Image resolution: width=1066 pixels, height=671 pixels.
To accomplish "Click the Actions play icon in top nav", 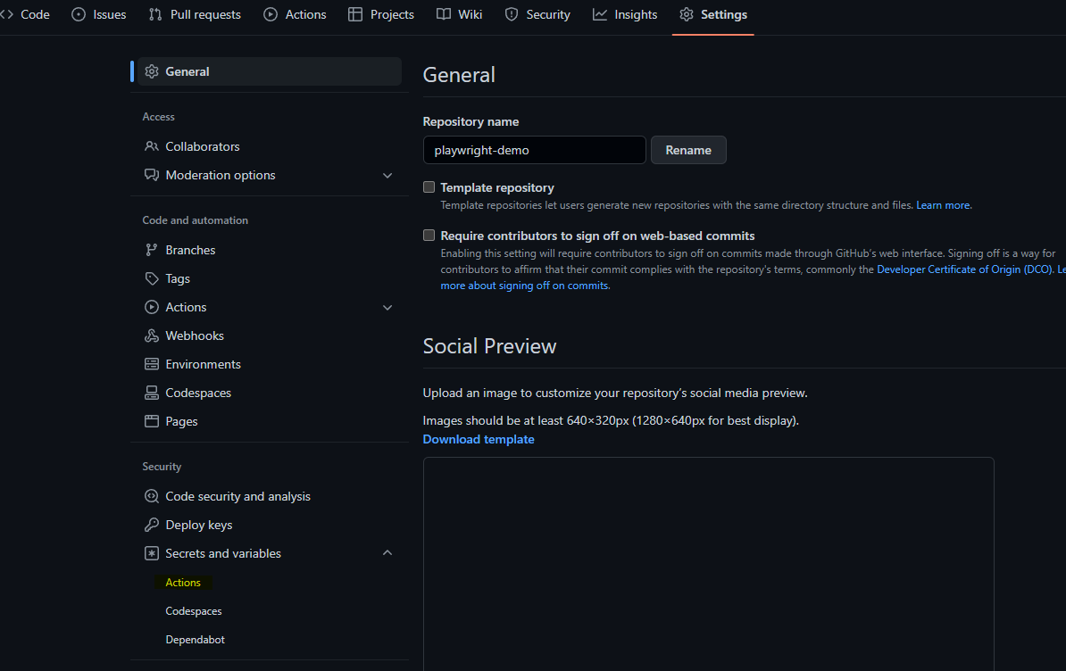I will (x=271, y=14).
